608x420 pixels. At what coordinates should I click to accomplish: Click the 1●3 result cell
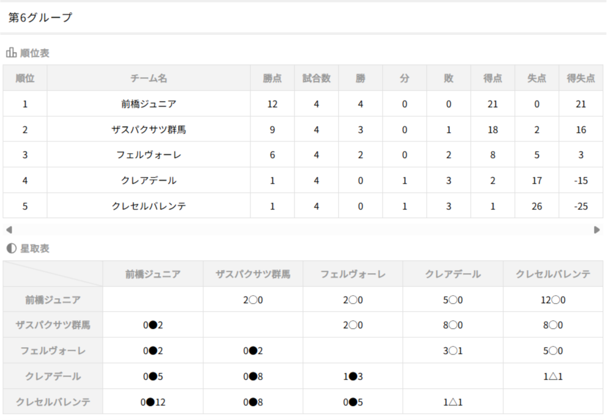[353, 377]
